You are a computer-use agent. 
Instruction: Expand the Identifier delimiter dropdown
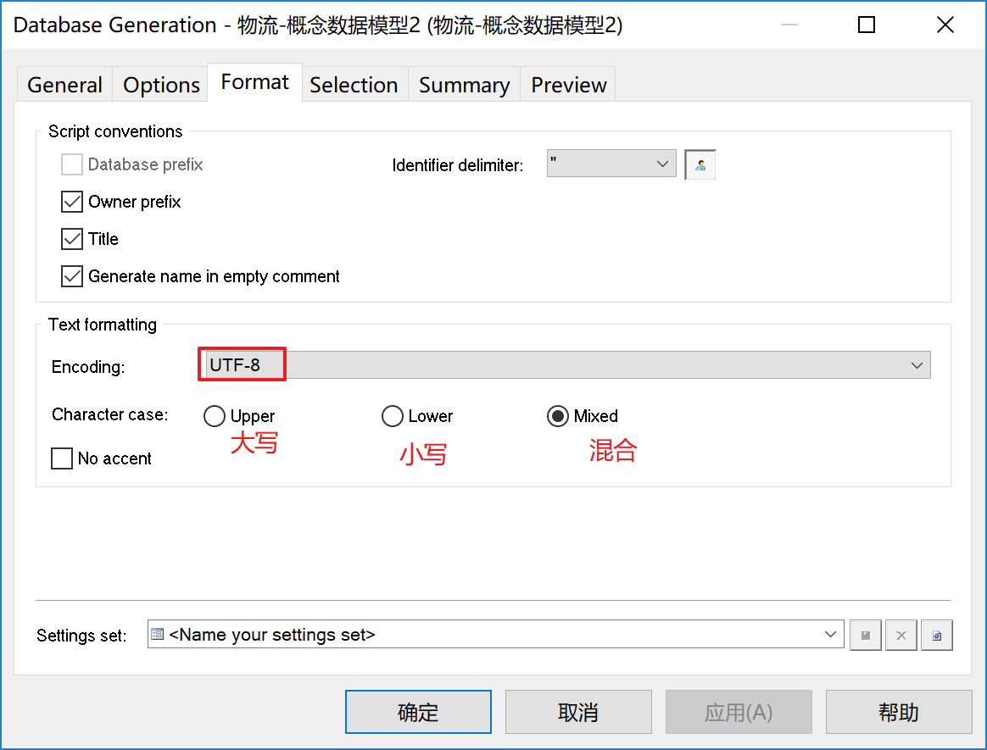point(662,164)
